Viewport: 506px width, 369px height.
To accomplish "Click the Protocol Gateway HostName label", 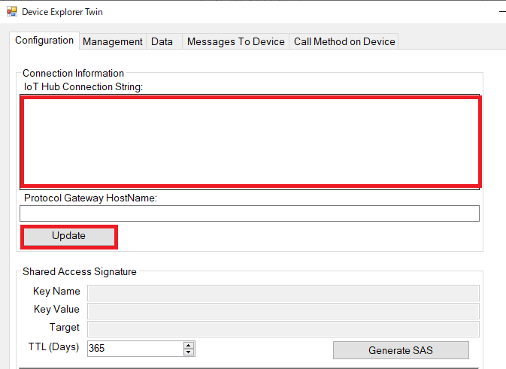I will pyautogui.click(x=90, y=198).
